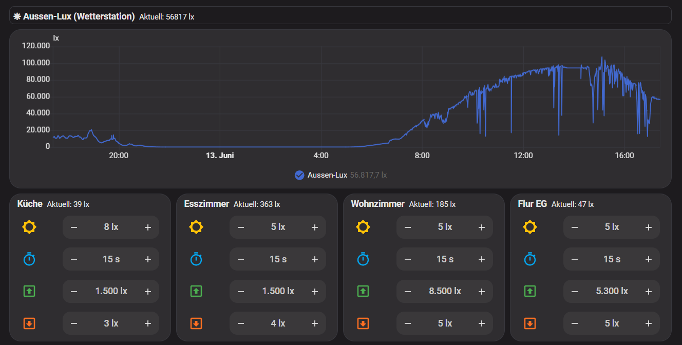This screenshot has height=345, width=682.
Task: Click the Esszimmer timer icon
Action: coord(196,259)
